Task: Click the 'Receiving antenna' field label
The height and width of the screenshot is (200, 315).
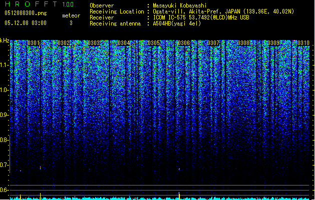Action: pyautogui.click(x=115, y=23)
